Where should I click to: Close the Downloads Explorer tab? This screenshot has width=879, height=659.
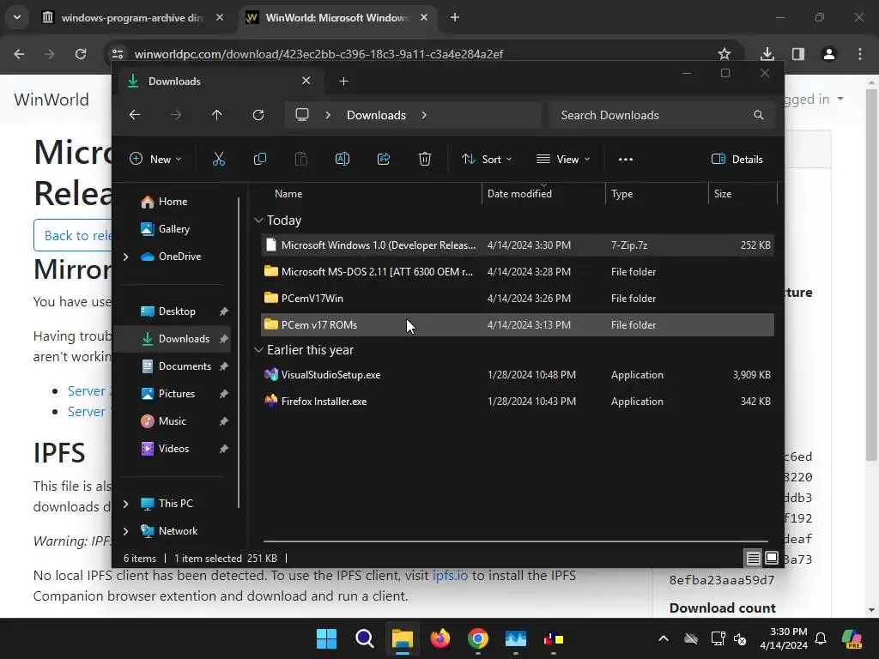pyautogui.click(x=306, y=81)
